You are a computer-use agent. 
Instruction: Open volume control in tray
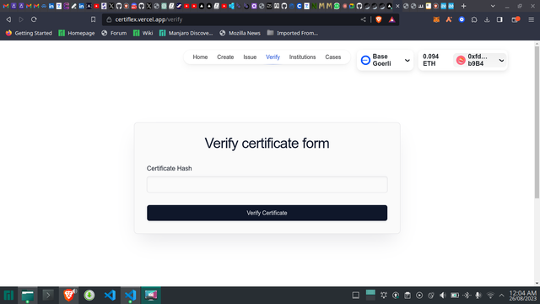(443, 296)
